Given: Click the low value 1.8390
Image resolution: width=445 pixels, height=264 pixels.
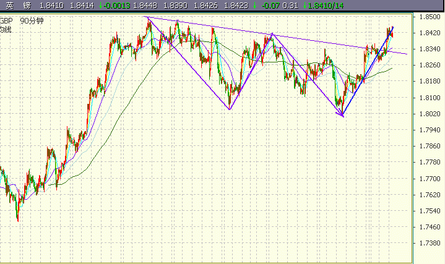Looking at the screenshot, I should point(175,6).
